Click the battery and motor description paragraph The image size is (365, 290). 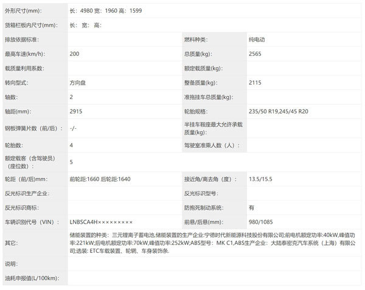tap(212, 243)
